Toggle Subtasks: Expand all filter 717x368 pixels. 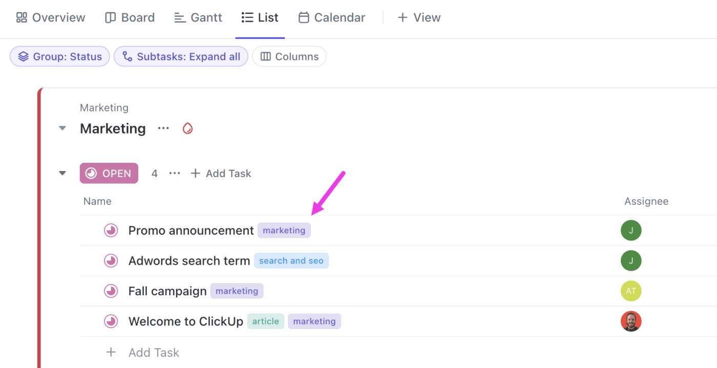pos(180,56)
